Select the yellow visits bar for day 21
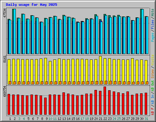This screenshot has width=156, height=122. [x=100, y=70]
